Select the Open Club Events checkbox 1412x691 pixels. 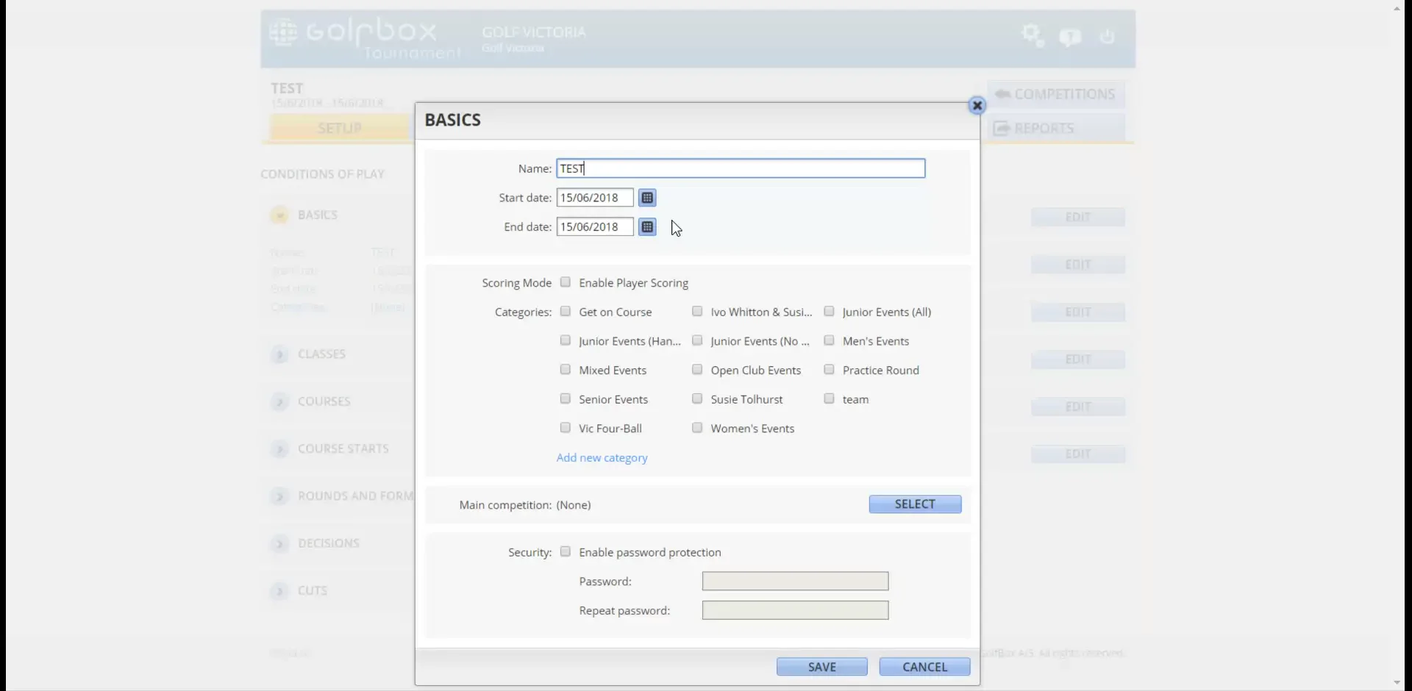click(697, 370)
